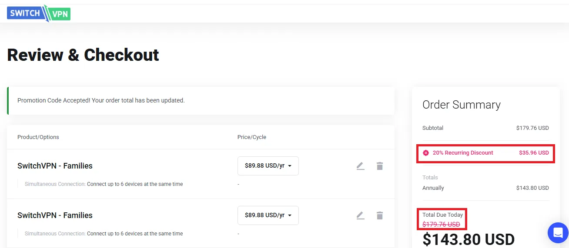Delete the second SwitchVPN - Families item
Image resolution: width=569 pixels, height=248 pixels.
pyautogui.click(x=380, y=215)
